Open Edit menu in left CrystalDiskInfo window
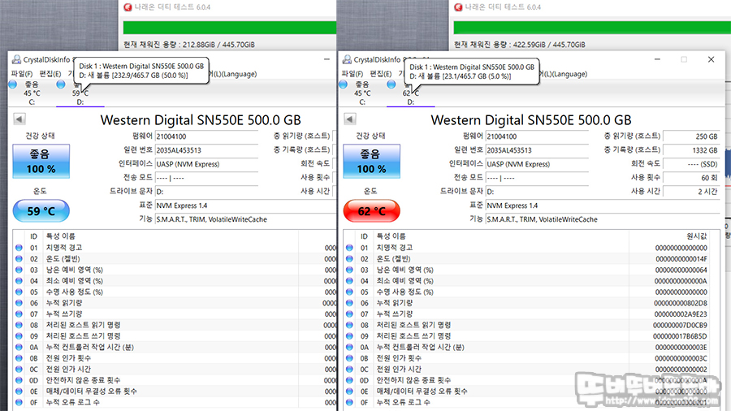 click(x=50, y=74)
